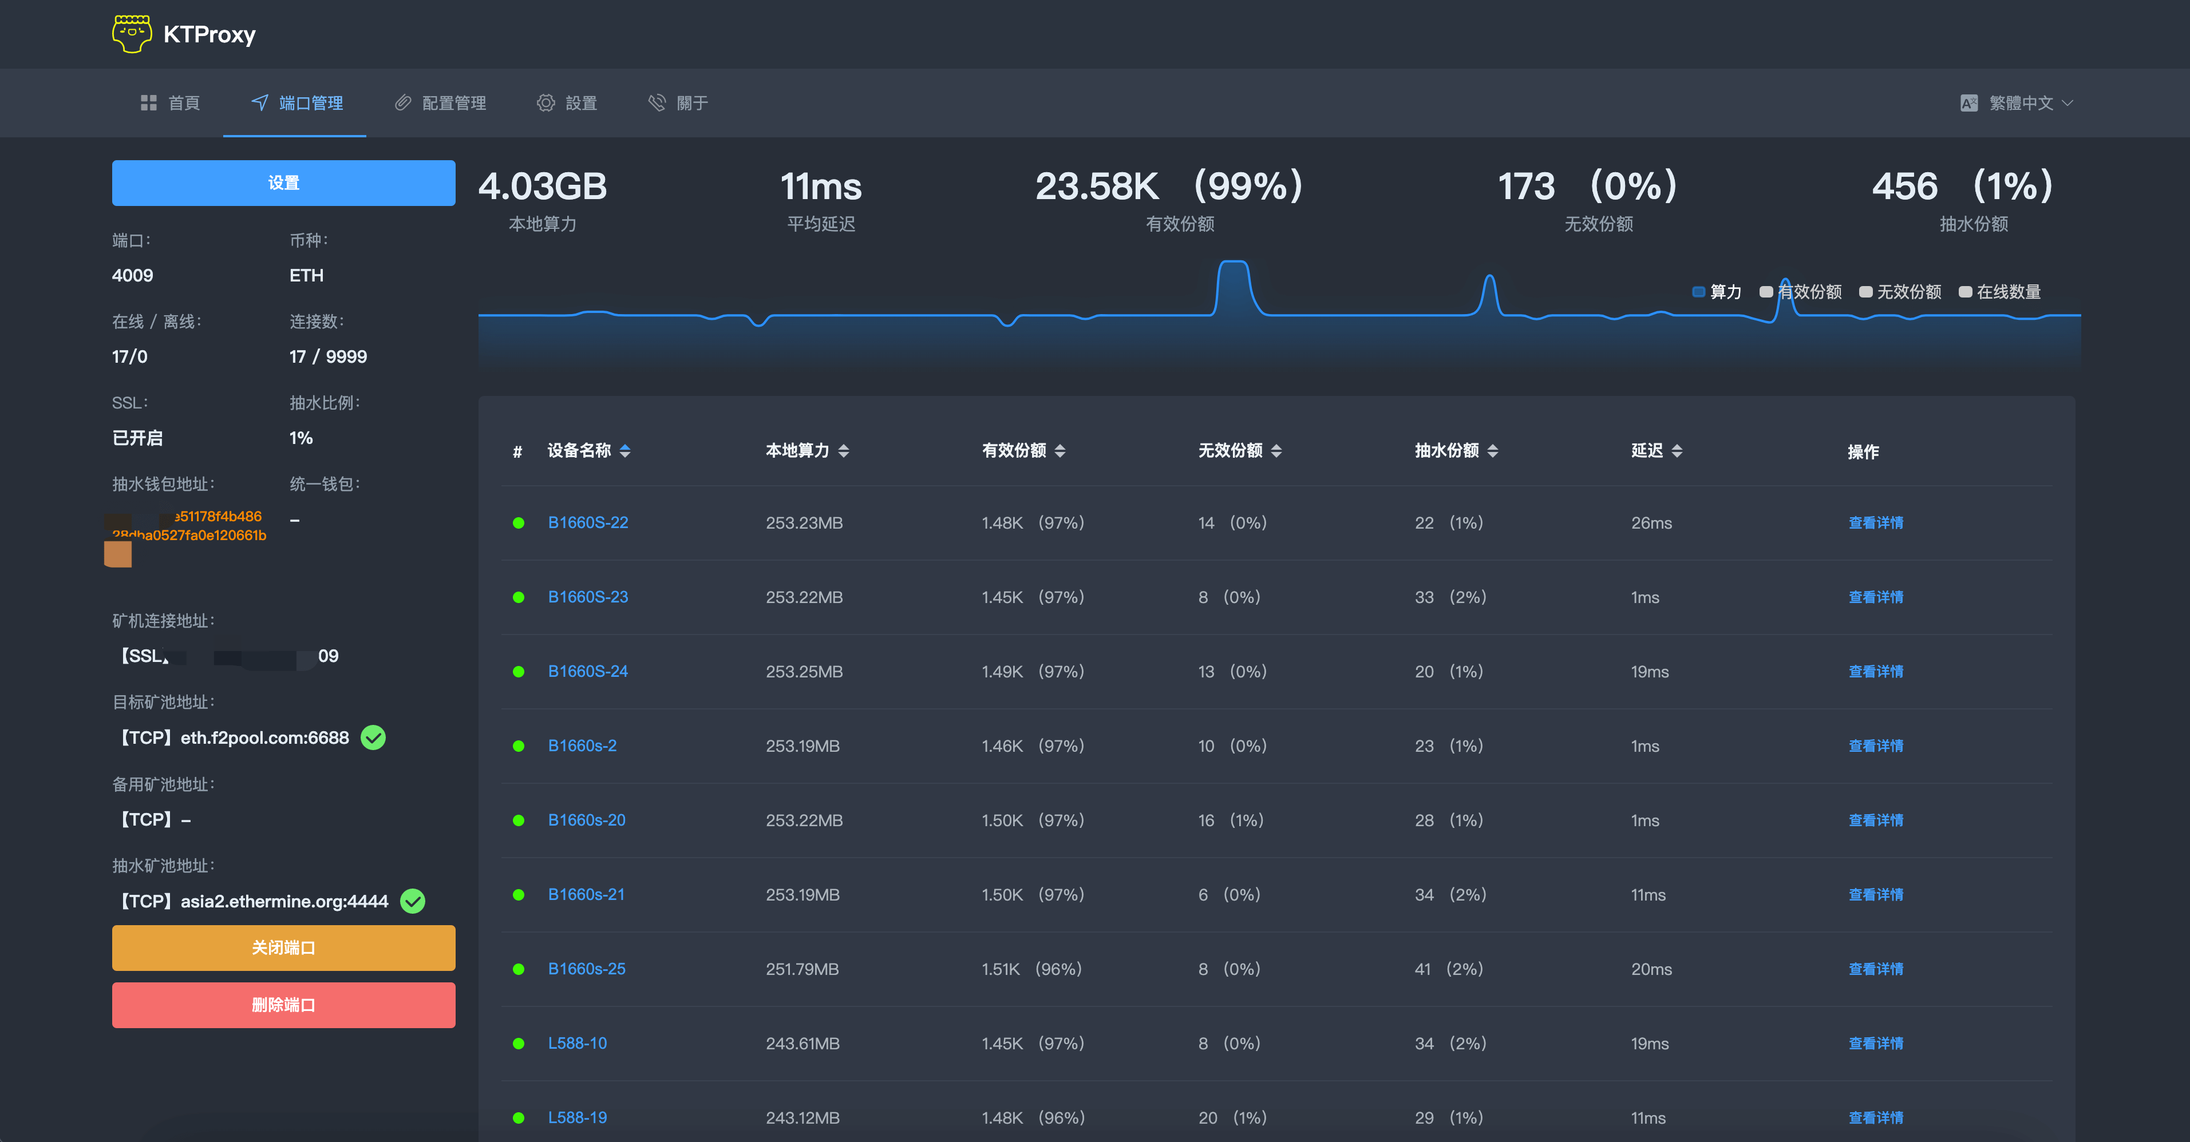Click the gear icon for 設置

[546, 103]
